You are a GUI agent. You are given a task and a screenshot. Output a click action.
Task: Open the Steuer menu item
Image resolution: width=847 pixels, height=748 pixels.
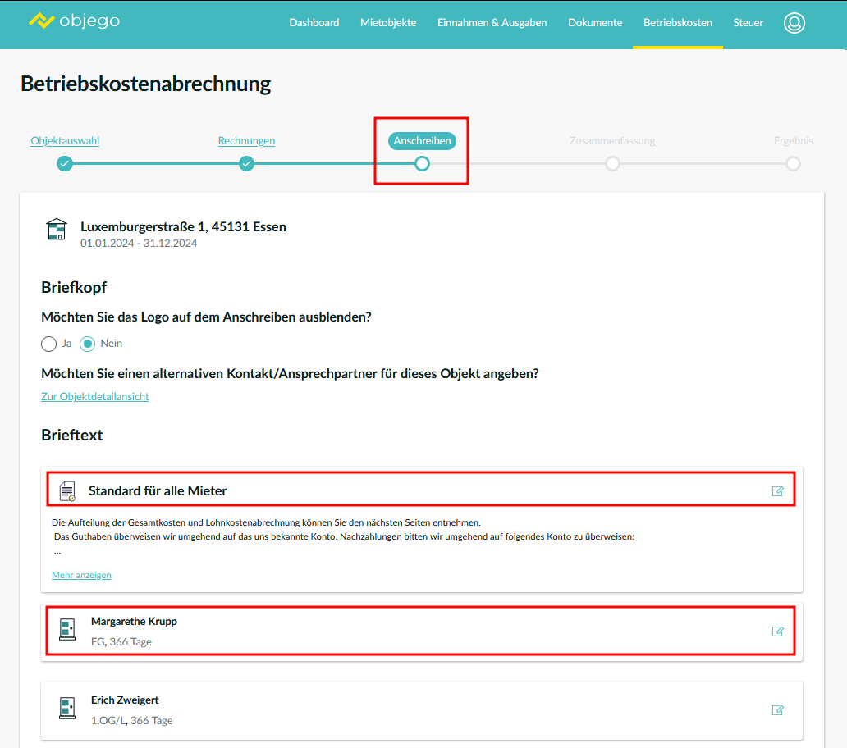coord(748,23)
